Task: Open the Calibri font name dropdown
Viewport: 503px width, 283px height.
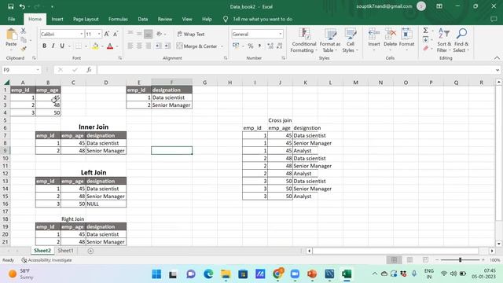Action: point(82,34)
